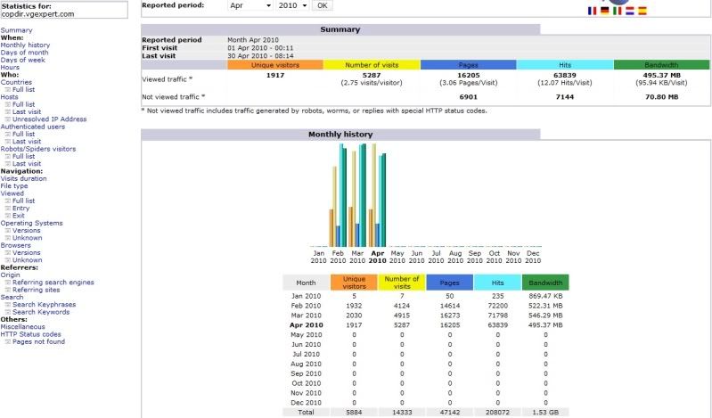Switch language using the French flag
The width and height of the screenshot is (712, 418).
[x=591, y=11]
